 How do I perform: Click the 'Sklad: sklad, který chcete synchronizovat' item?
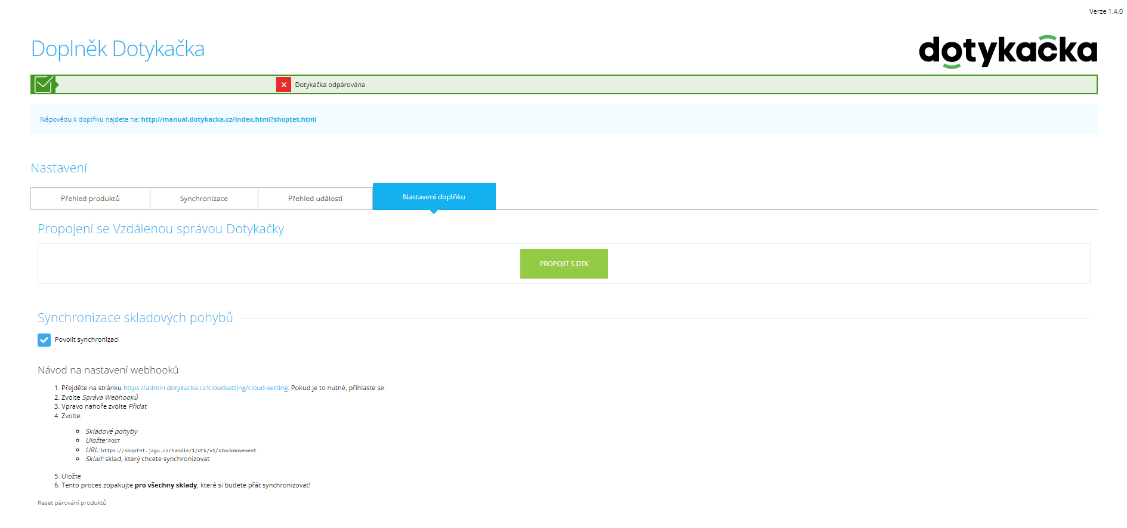point(147,459)
